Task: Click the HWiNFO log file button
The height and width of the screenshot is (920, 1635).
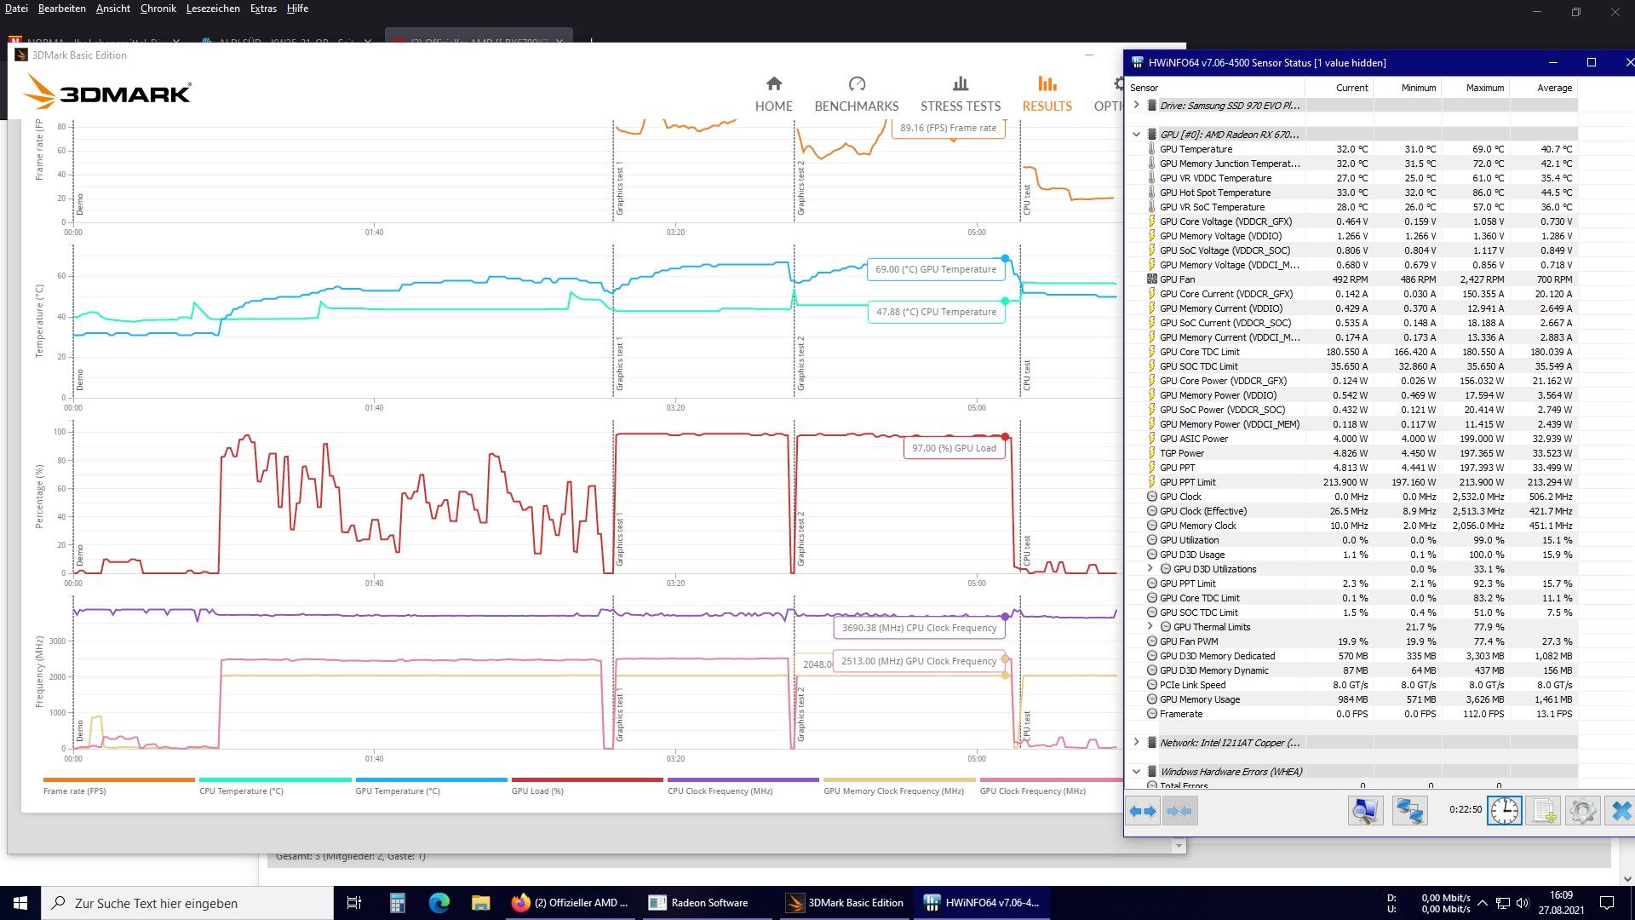Action: click(1543, 811)
